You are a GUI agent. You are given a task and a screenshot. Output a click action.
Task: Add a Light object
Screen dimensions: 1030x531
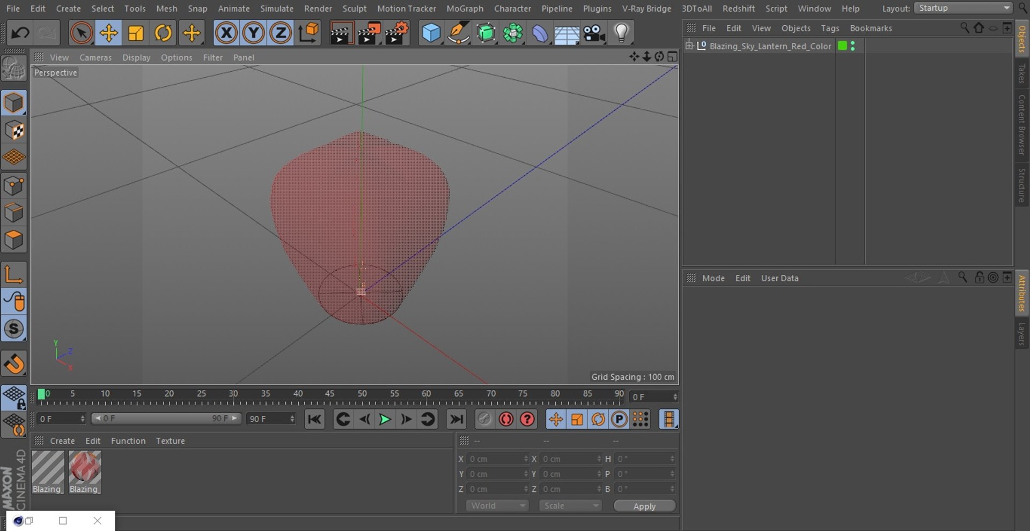(621, 33)
